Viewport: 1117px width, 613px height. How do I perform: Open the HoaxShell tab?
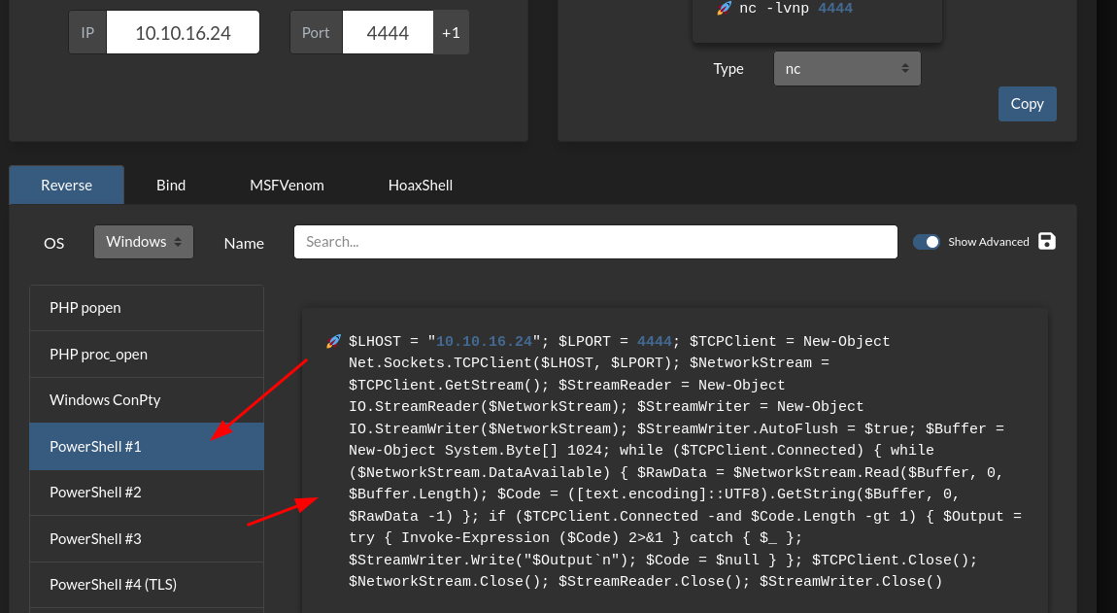click(421, 186)
